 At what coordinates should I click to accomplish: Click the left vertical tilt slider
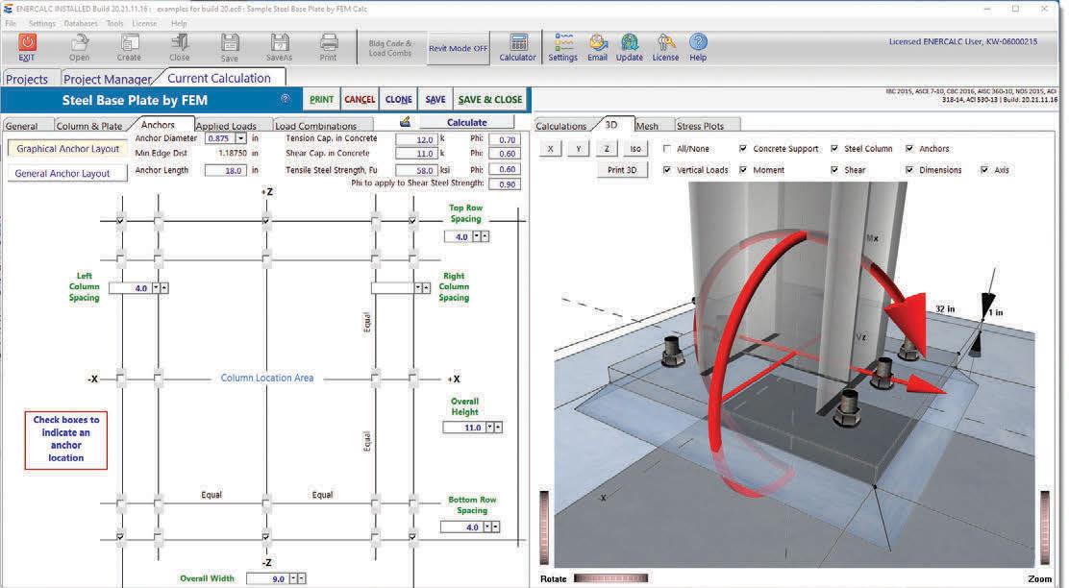click(x=544, y=528)
